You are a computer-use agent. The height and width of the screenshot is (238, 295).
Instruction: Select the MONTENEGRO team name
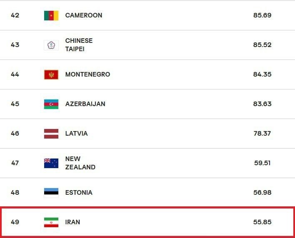coord(87,74)
